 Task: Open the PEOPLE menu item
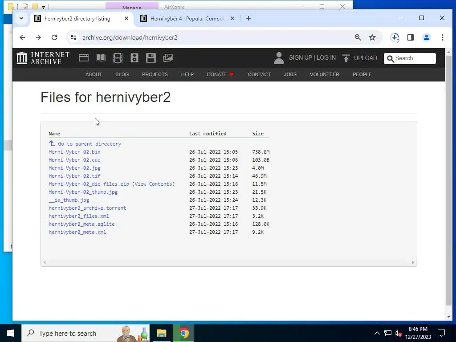point(362,74)
